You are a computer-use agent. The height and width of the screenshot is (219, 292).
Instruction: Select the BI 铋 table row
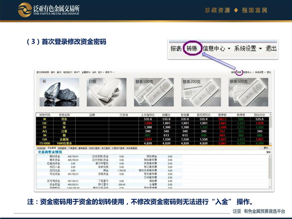point(153,127)
